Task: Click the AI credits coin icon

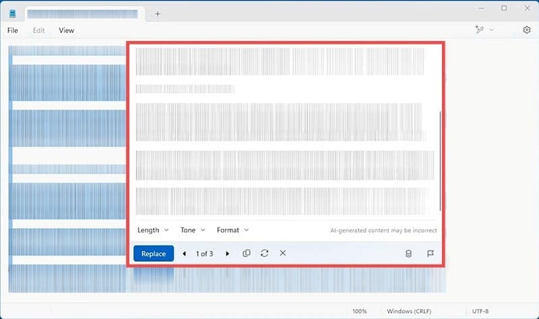Action: (408, 254)
